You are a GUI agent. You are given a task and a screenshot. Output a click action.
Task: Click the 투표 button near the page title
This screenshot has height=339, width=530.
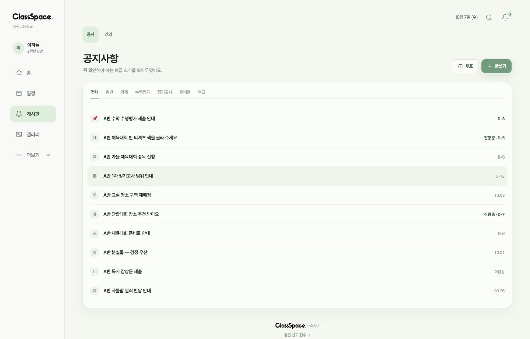pos(465,66)
